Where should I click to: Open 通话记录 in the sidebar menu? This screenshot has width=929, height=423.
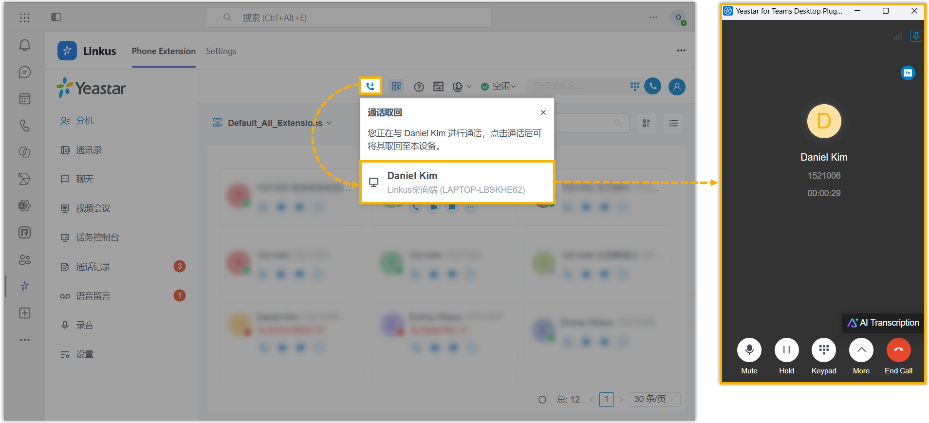pos(93,267)
